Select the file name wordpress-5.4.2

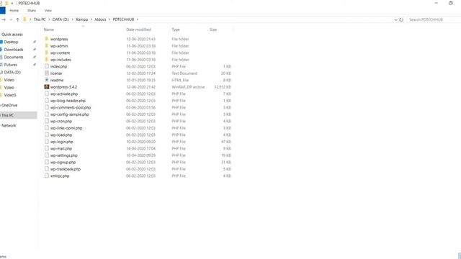pos(63,87)
